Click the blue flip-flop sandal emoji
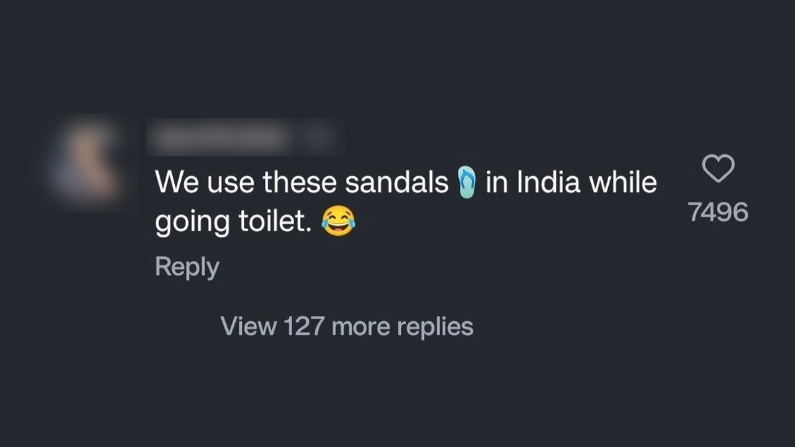This screenshot has height=447, width=795. pos(467,183)
